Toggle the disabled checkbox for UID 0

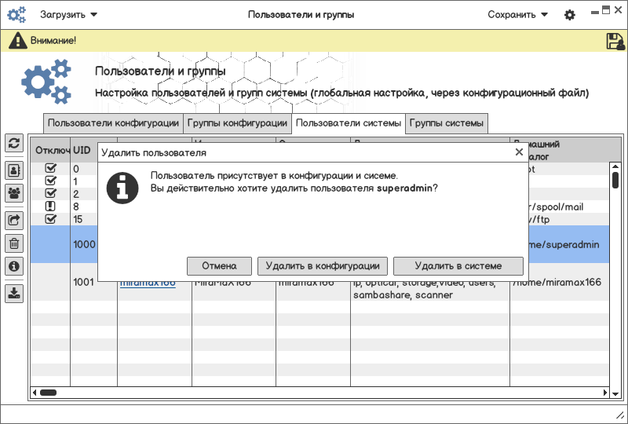click(51, 168)
